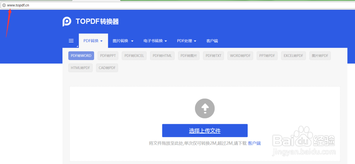The image size is (355, 164).
Task: Open the PDF处理 menu
Action: click(x=187, y=41)
